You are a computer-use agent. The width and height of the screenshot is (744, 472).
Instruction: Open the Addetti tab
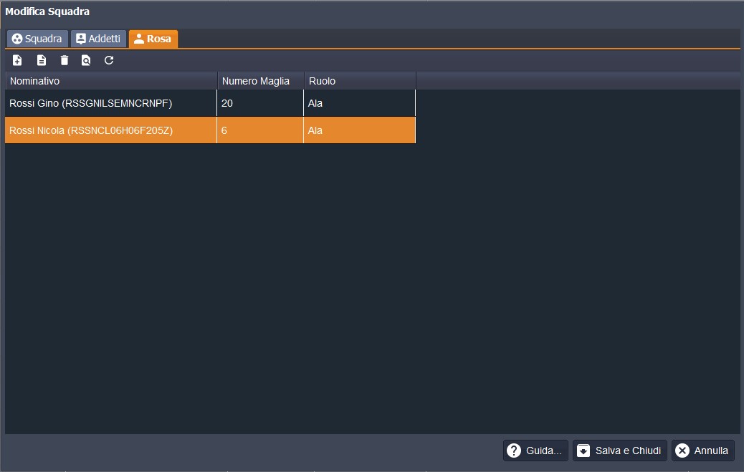point(98,39)
